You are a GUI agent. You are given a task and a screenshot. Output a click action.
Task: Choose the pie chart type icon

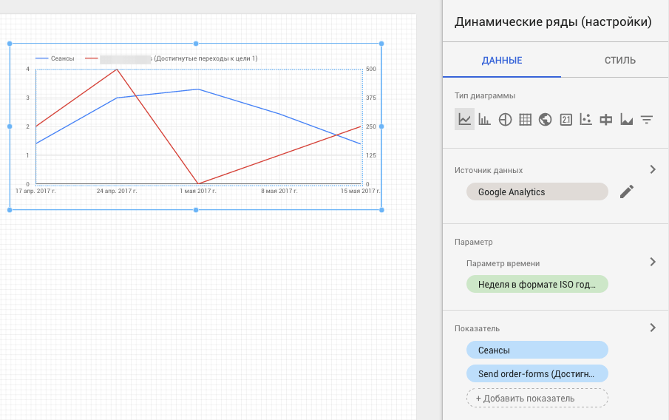(x=506, y=119)
